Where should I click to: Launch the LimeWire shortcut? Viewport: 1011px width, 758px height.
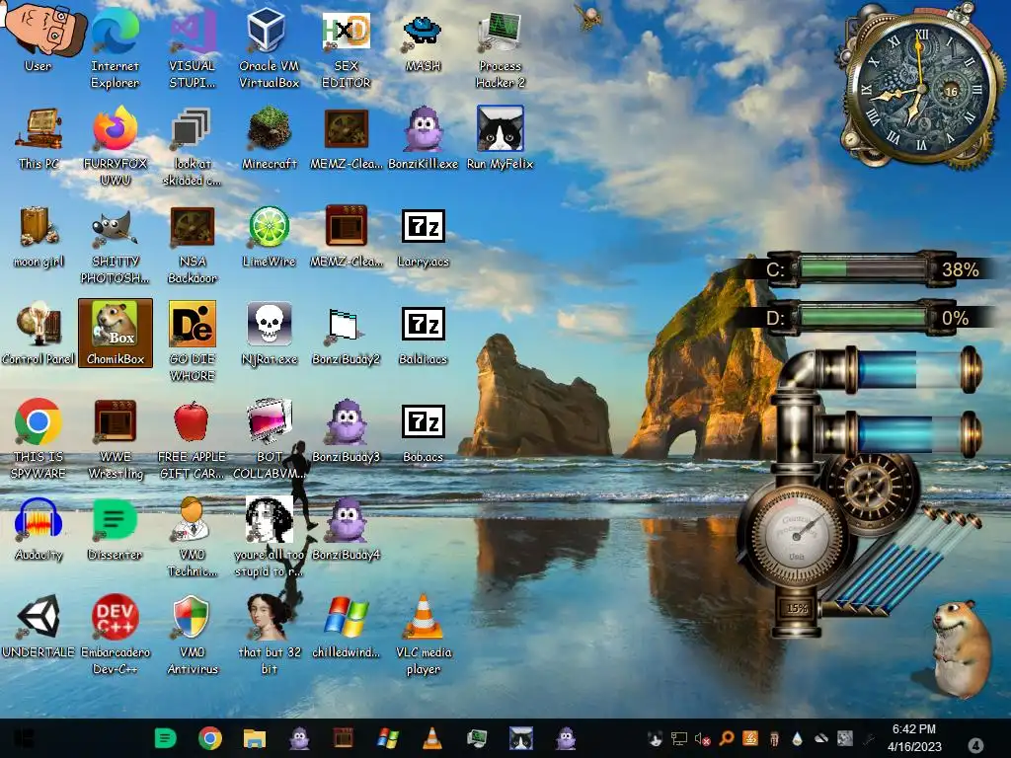click(269, 237)
